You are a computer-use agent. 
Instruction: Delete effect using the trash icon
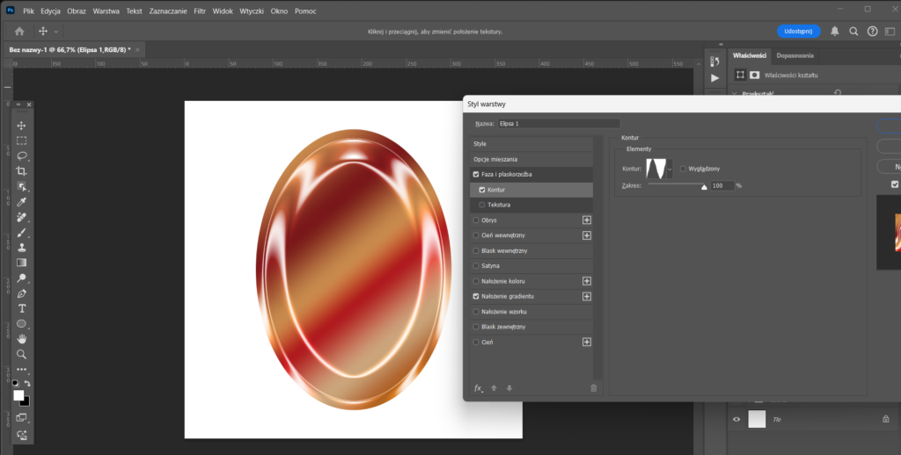click(594, 388)
